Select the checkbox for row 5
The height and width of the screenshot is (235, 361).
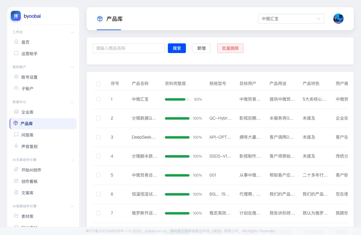(98, 175)
